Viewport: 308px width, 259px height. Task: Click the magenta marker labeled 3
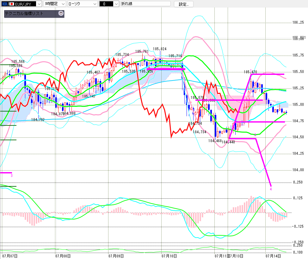pos(12,175)
